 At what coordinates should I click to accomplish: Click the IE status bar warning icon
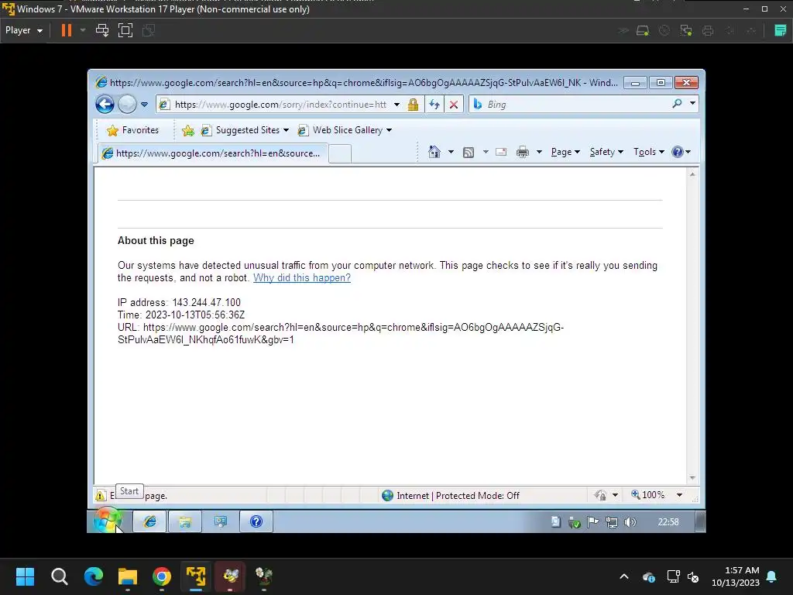100,495
